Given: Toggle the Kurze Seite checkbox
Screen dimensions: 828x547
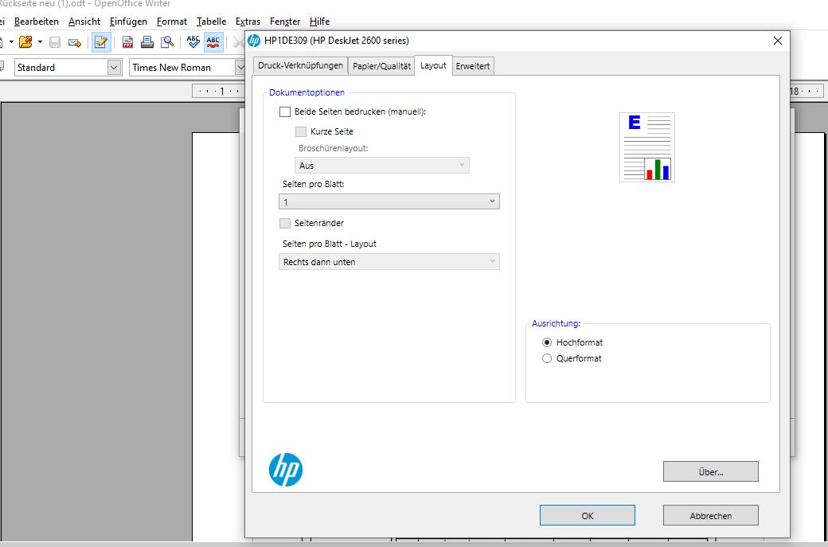Looking at the screenshot, I should pyautogui.click(x=301, y=131).
